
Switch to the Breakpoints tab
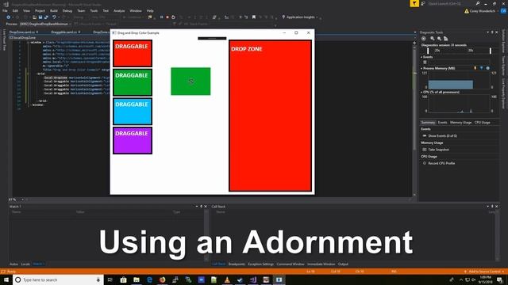point(237,264)
